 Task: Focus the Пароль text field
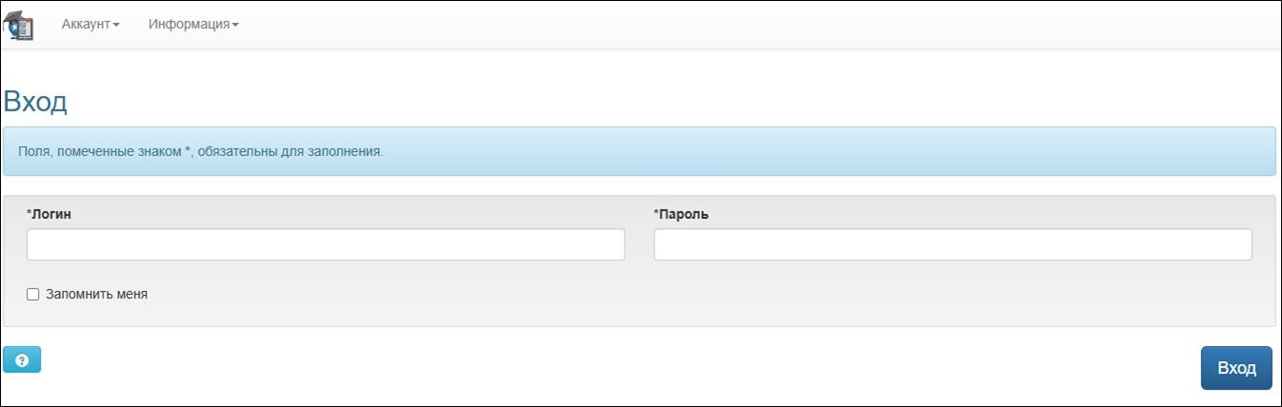click(x=952, y=244)
